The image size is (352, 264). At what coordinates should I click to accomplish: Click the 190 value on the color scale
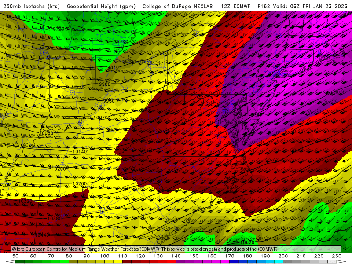[265, 256]
